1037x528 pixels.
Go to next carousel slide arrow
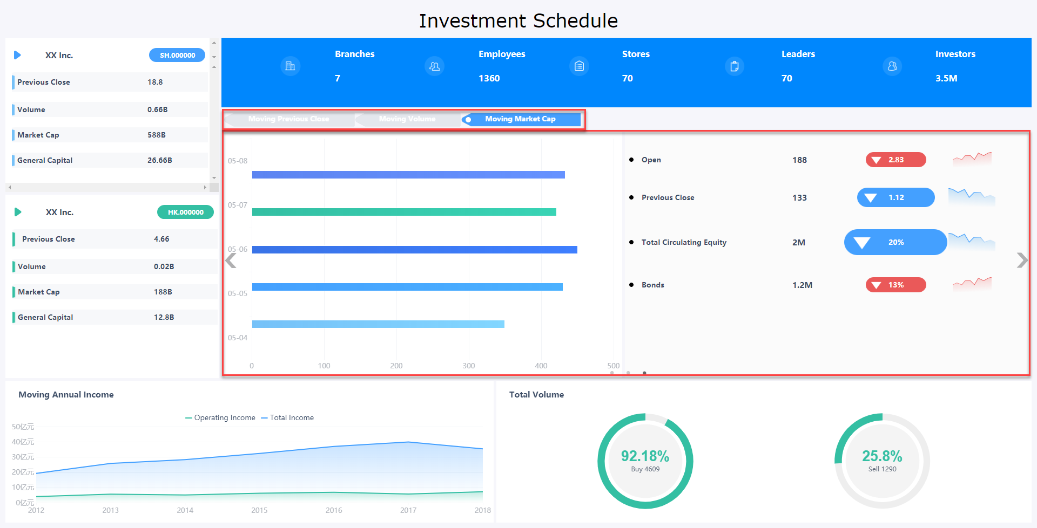[x=1022, y=260]
